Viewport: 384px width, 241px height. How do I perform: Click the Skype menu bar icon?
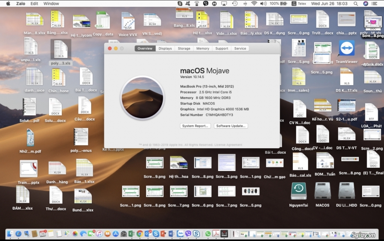click(x=180, y=3)
